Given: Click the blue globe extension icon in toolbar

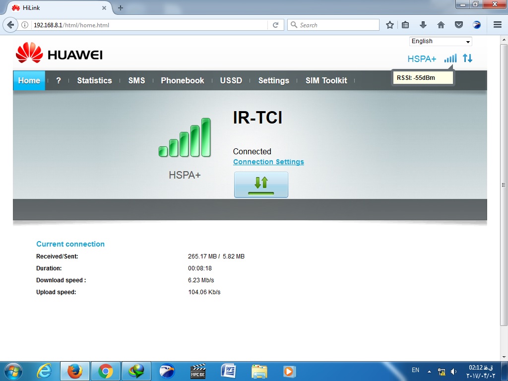Looking at the screenshot, I should 477,25.
